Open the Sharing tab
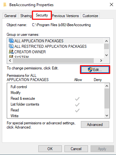116x155 pixels. pos(26,16)
